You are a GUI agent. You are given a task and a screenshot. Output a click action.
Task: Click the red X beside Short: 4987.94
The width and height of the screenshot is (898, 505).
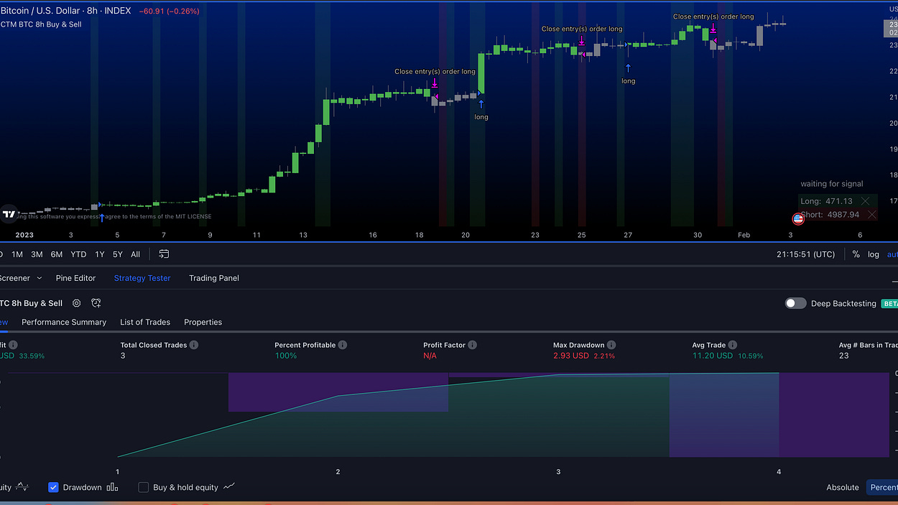871,214
